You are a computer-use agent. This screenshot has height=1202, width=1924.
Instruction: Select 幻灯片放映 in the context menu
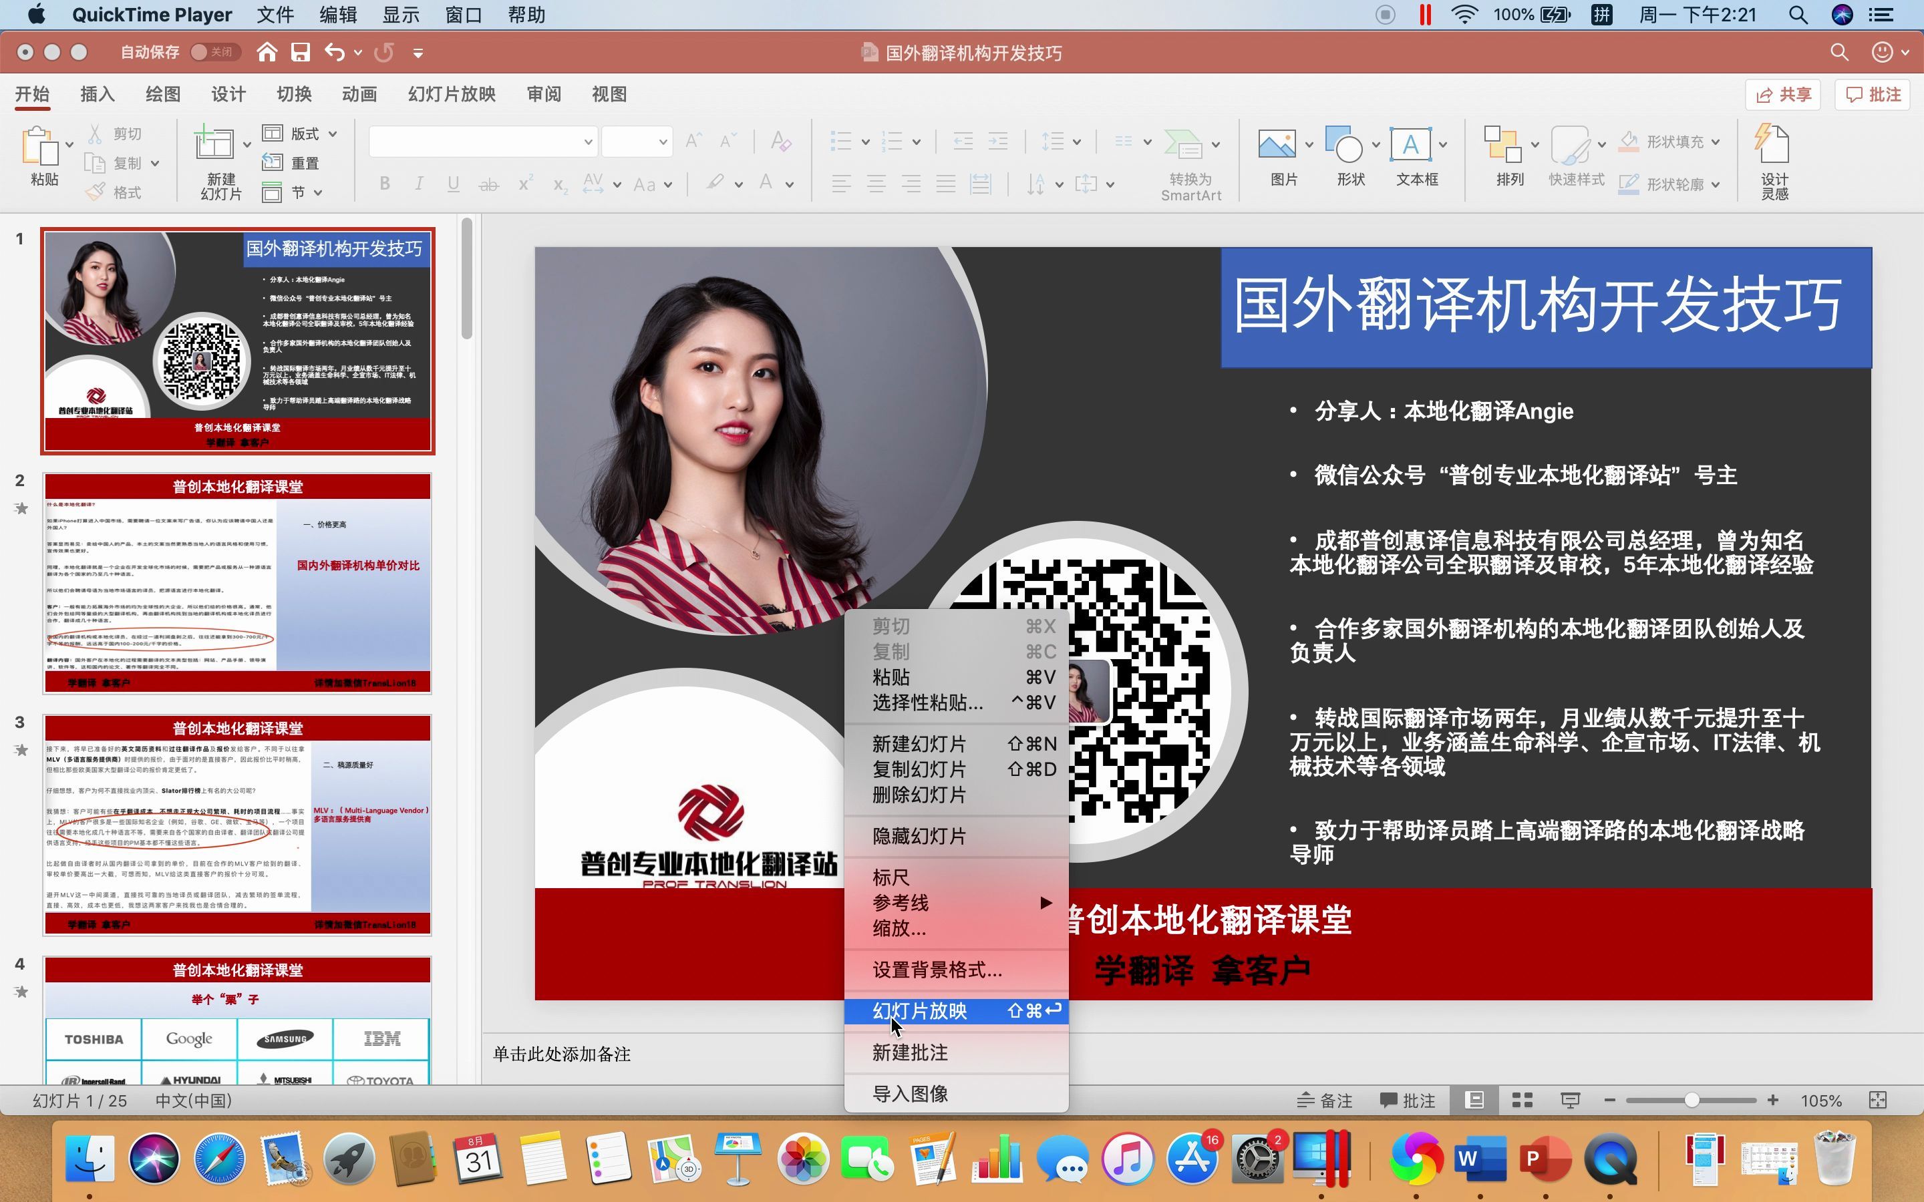(x=957, y=1011)
